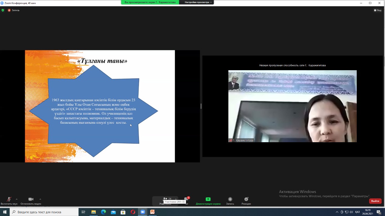This screenshot has width=385, height=216.
Task: Show hidden system tray icons
Action: [x=337, y=212]
